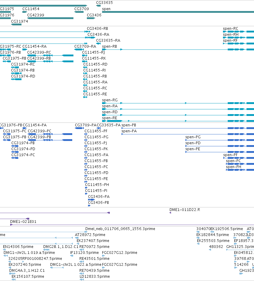This screenshot has height=281, width=254.
Task: Click protein spen-PH label
Action: (x=233, y=167)
